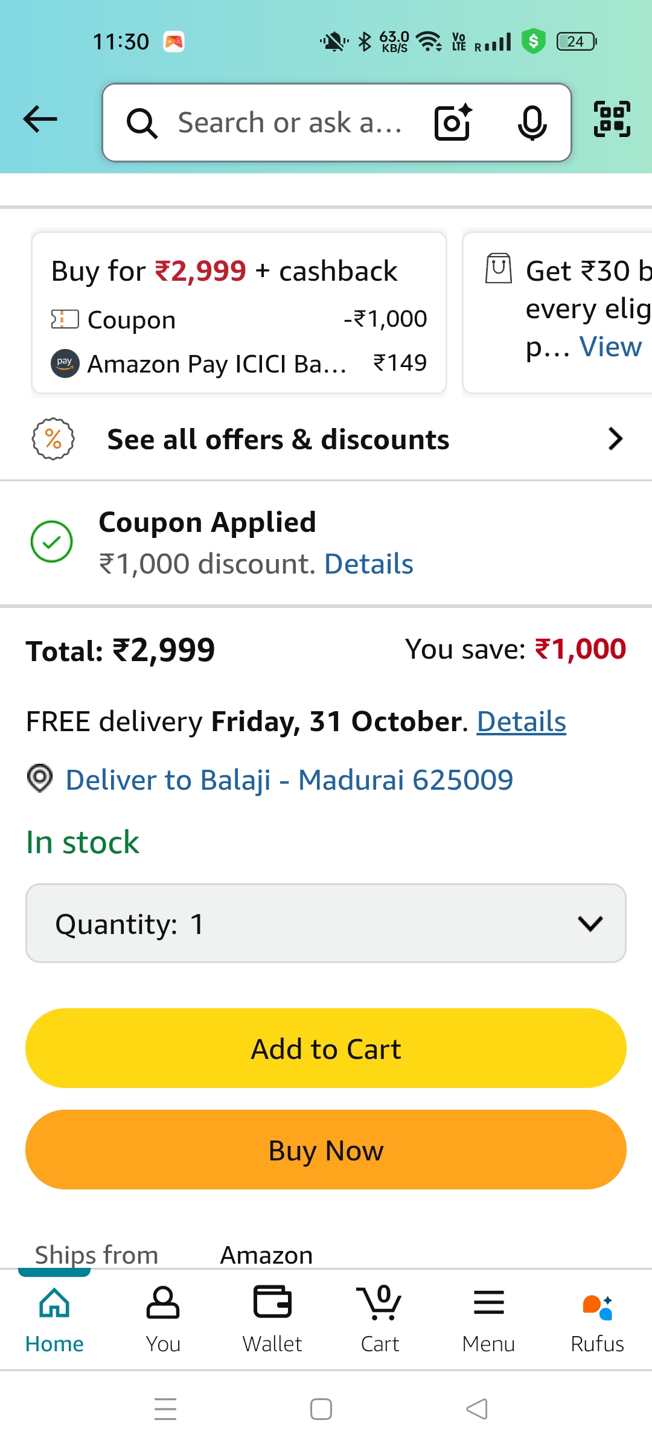Focus the Search or ask field
The image size is (652, 1449).
290,123
